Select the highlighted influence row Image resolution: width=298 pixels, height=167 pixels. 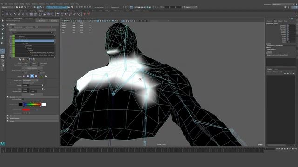tap(34, 41)
